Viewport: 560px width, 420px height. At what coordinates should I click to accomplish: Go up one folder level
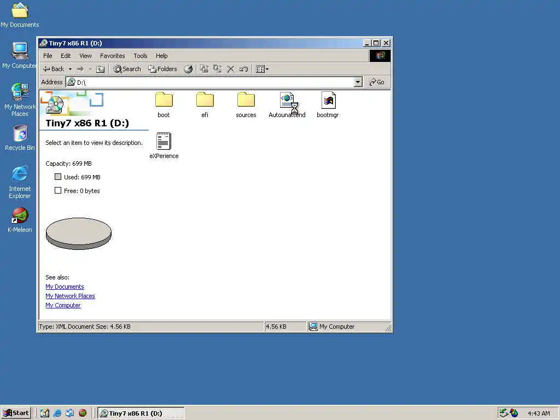coord(101,69)
